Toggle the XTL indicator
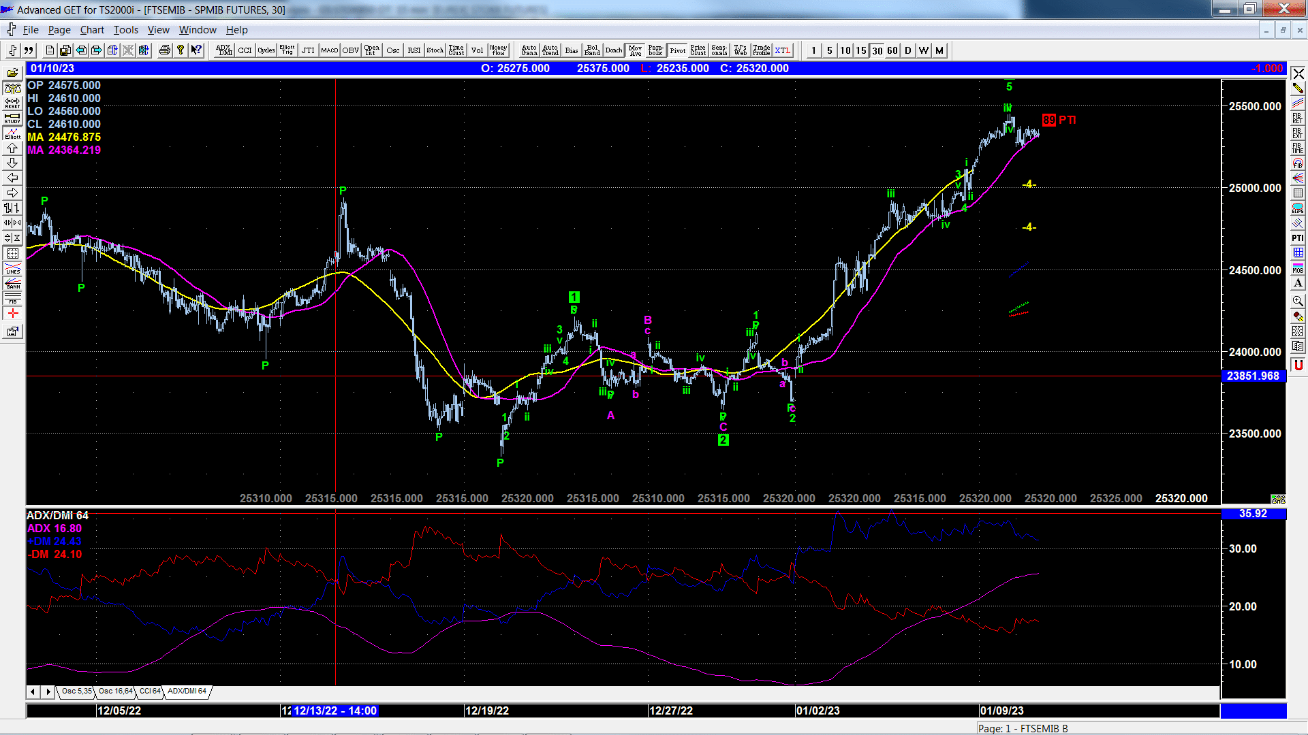 point(782,50)
